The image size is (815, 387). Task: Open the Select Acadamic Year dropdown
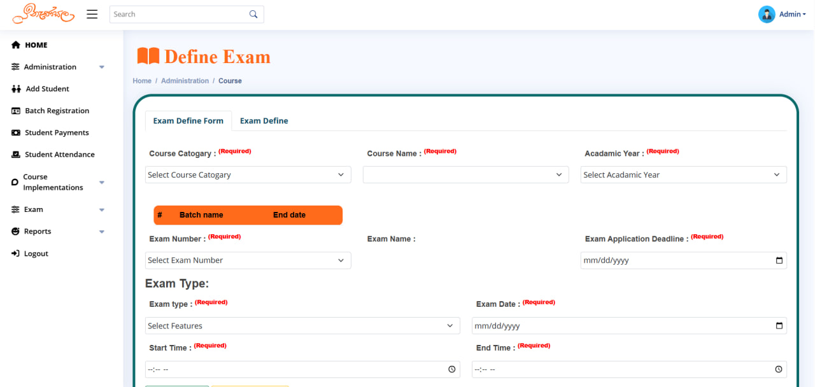(x=683, y=175)
